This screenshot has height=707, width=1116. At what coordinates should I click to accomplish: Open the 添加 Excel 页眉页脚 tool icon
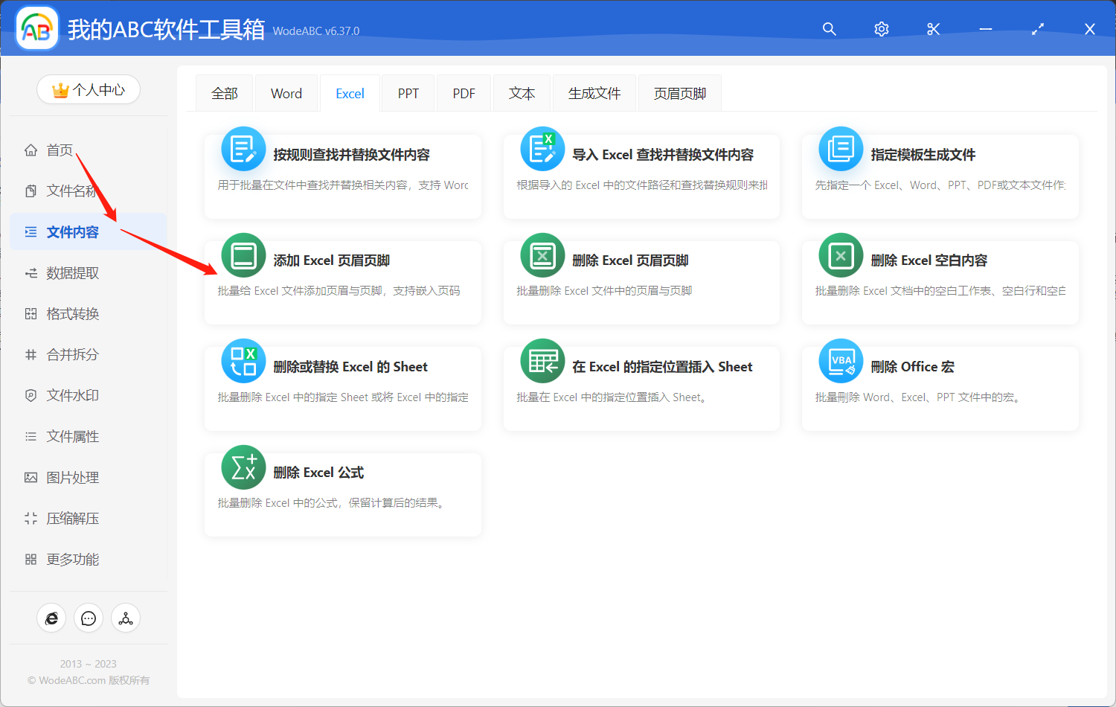(243, 255)
